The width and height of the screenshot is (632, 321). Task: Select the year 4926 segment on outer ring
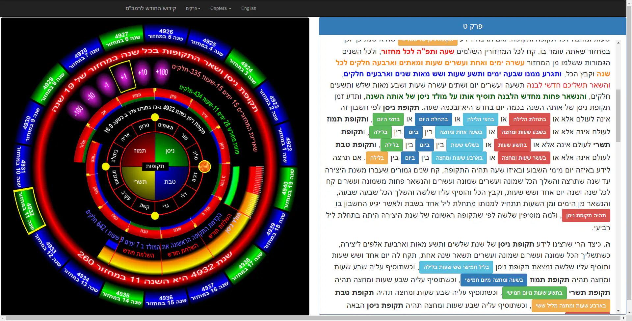tap(166, 34)
